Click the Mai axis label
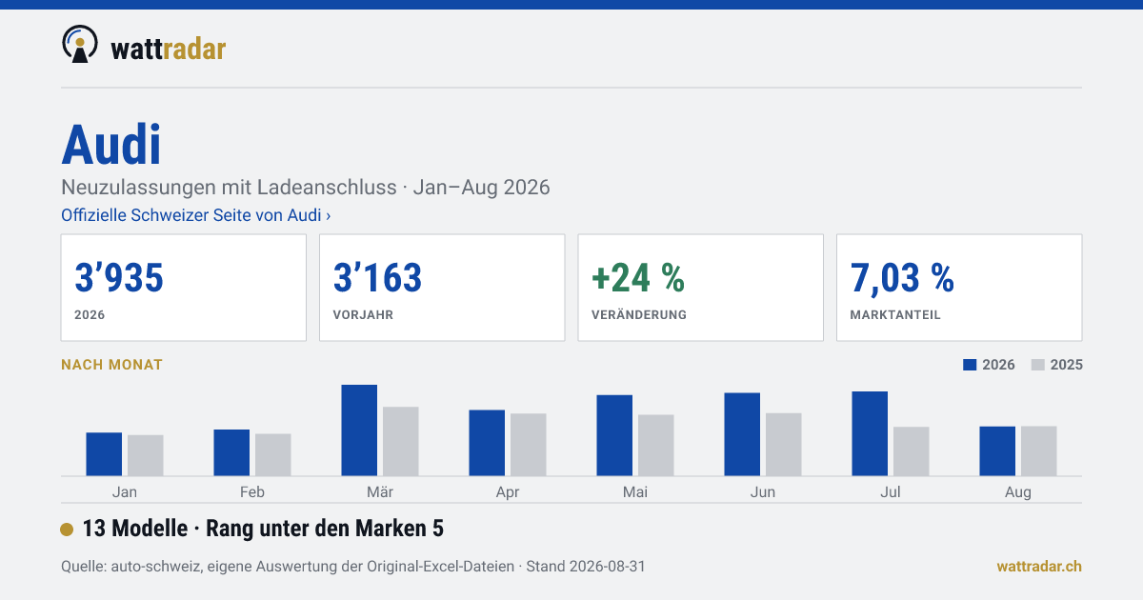Screen dimensions: 1143x600 (x=635, y=492)
